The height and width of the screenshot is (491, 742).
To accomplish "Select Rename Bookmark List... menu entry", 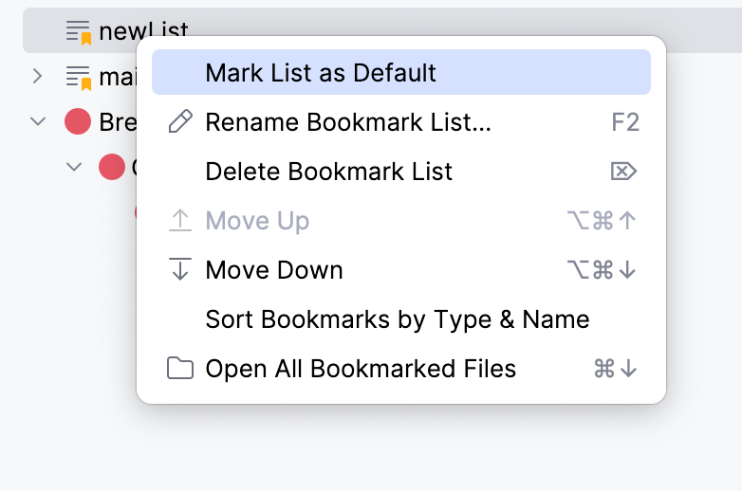I will pos(348,122).
